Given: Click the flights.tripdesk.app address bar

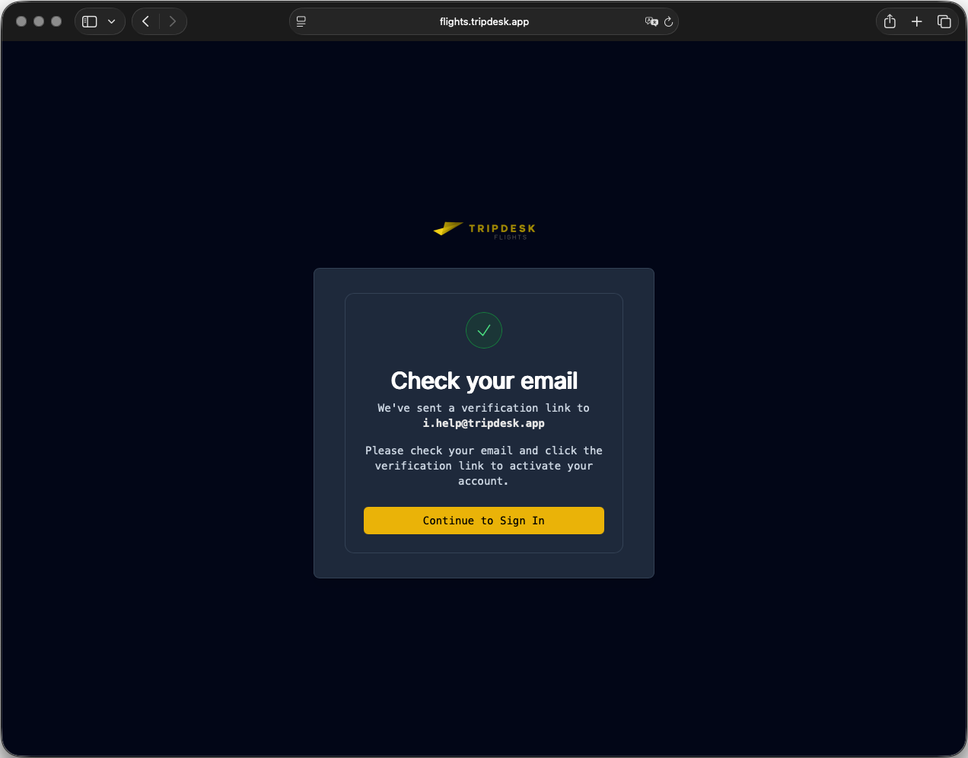Looking at the screenshot, I should 484,21.
